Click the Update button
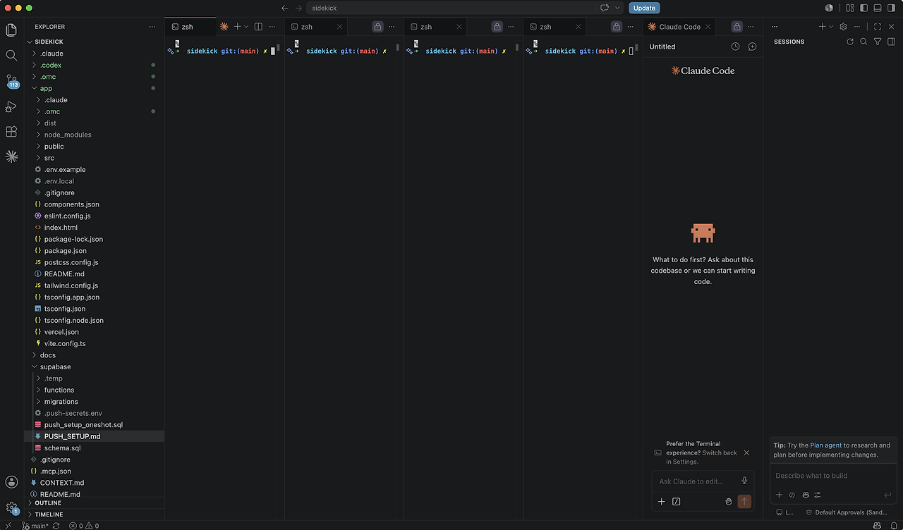 [x=644, y=8]
